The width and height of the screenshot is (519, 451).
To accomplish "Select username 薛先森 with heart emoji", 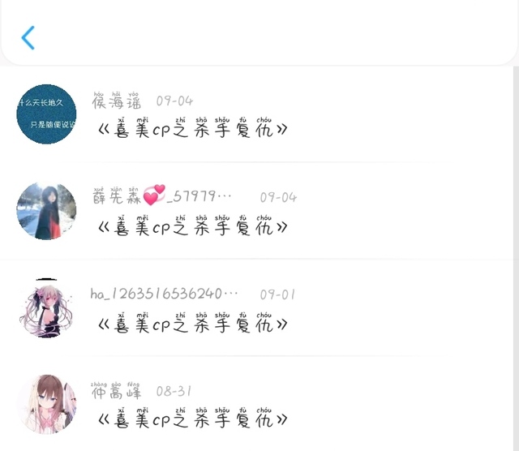I will 162,196.
